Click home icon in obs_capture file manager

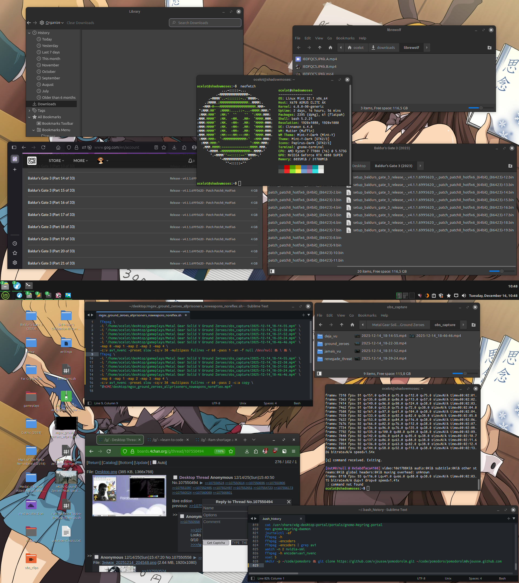[352, 325]
